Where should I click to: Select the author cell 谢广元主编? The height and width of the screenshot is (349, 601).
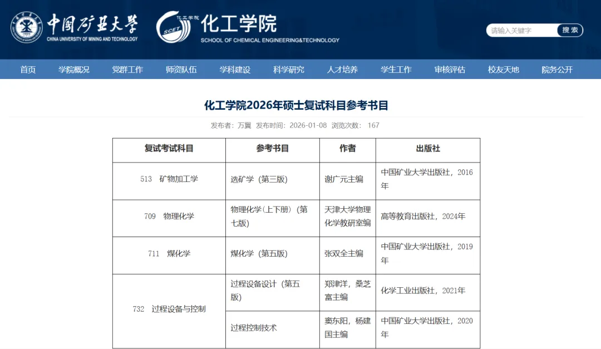348,181
